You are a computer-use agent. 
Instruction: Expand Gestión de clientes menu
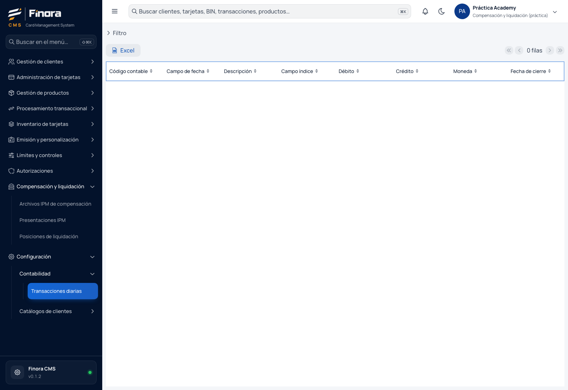(51, 62)
